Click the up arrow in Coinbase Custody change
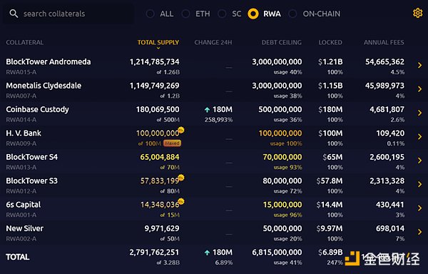428x274 pixels. 207,110
